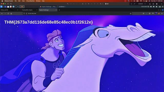Go back one page in Firefox
Image resolution: width=164 pixels, height=92 pixels.
point(2,14)
